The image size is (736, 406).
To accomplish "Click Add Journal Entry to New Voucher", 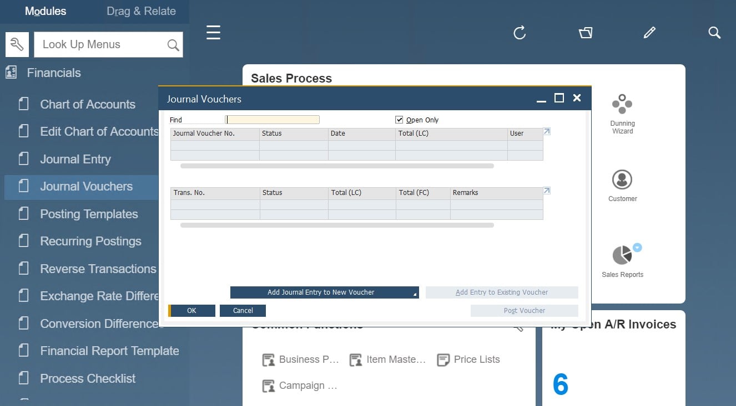I will tap(321, 292).
